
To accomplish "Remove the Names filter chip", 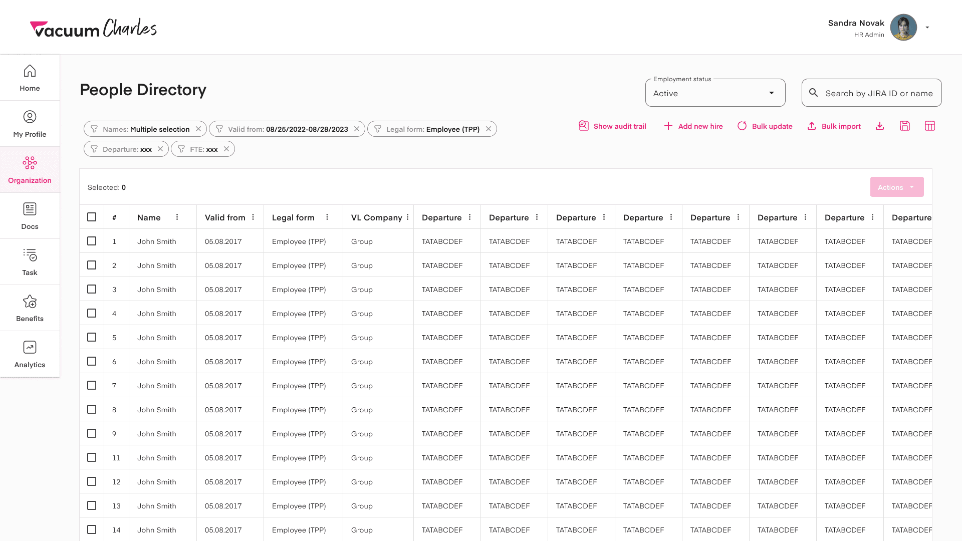I will 198,129.
